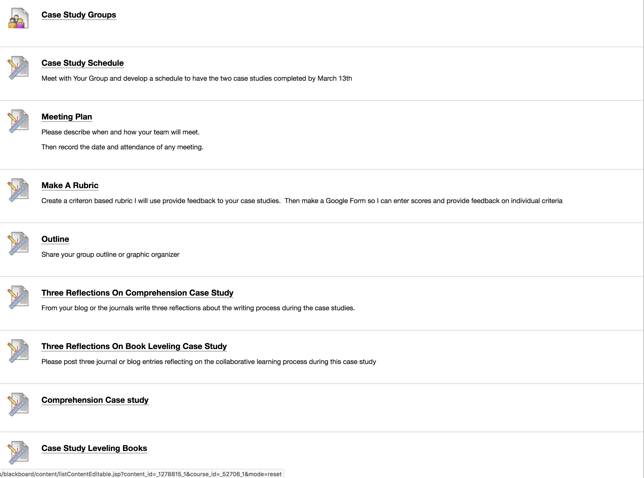Open the Case Study Schedule link

[x=83, y=63]
